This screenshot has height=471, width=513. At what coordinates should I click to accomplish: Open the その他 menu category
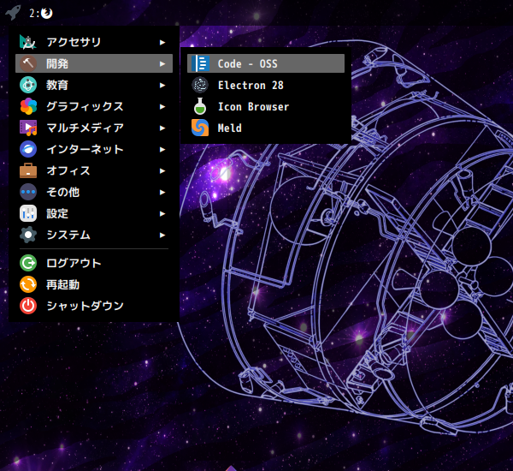click(94, 192)
